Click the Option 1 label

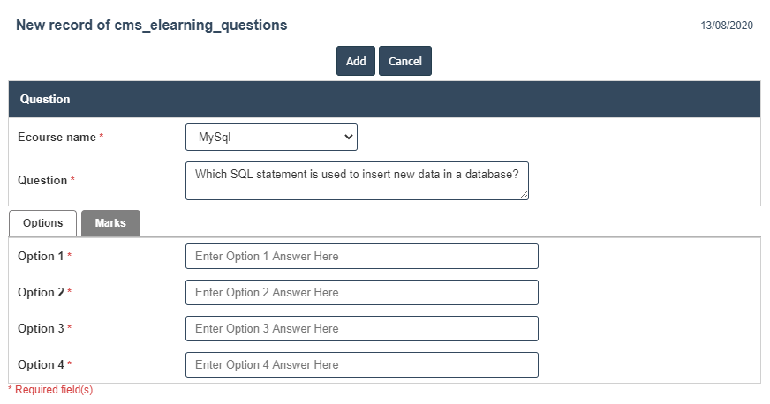click(x=41, y=257)
